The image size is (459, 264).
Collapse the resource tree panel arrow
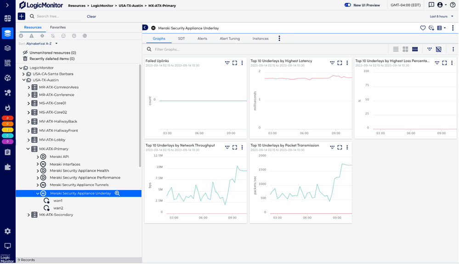pyautogui.click(x=145, y=28)
